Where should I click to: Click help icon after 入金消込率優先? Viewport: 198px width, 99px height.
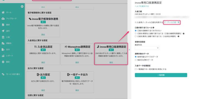178,36
